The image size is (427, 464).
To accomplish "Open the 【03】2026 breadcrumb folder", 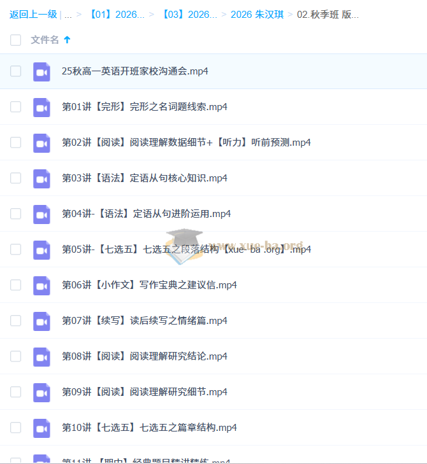I will (x=189, y=15).
